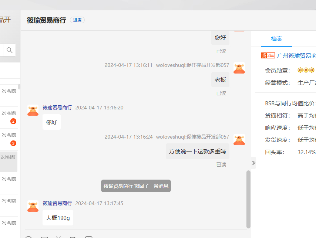The image size is (316, 238).
Task: Click seller avatar beside the 大概190g message
Action: pyautogui.click(x=33, y=206)
